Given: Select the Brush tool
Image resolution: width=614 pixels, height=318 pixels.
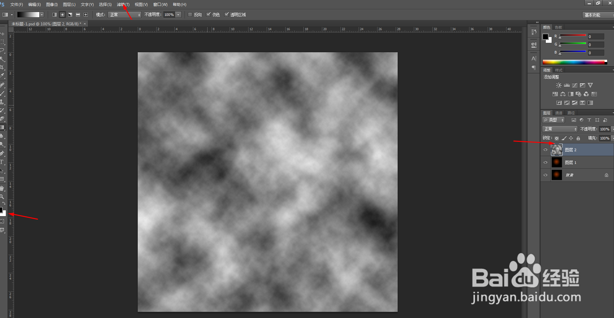Looking at the screenshot, I should pyautogui.click(x=2, y=93).
